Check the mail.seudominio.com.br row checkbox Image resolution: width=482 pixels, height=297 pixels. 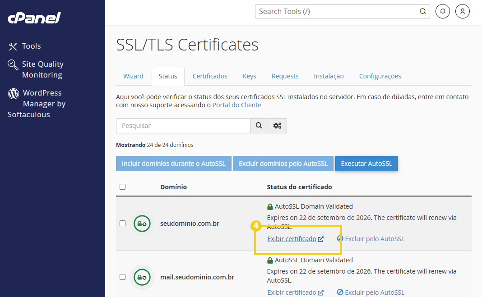123,277
